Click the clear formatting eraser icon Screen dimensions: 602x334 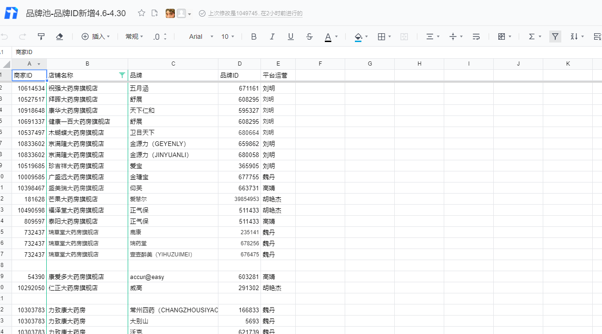[59, 36]
